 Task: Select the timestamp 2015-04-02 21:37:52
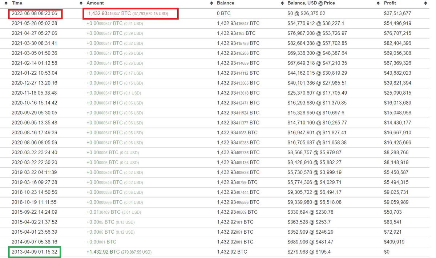pos(35,222)
